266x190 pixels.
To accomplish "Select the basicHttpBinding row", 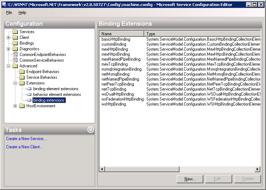I will pos(180,39).
